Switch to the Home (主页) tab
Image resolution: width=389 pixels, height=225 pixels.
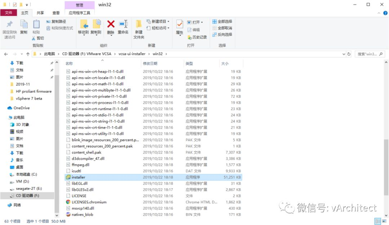tap(24, 13)
